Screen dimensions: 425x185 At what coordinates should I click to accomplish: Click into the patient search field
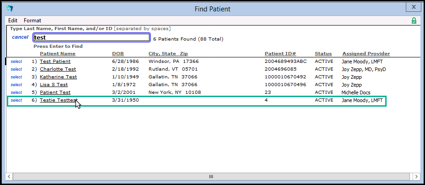(x=91, y=38)
